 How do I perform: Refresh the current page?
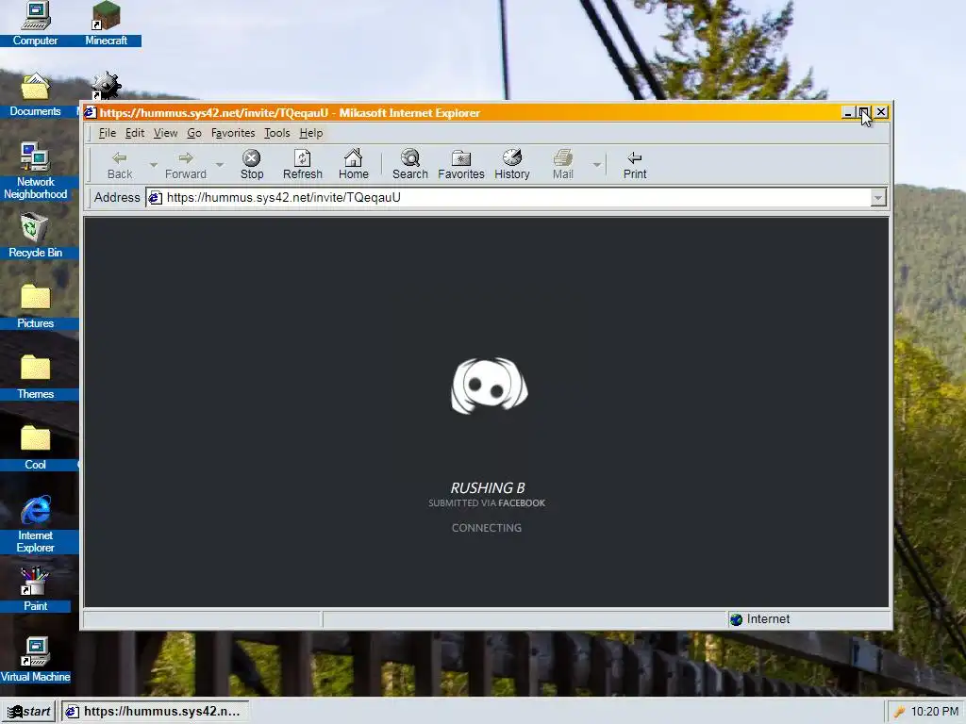coord(303,165)
